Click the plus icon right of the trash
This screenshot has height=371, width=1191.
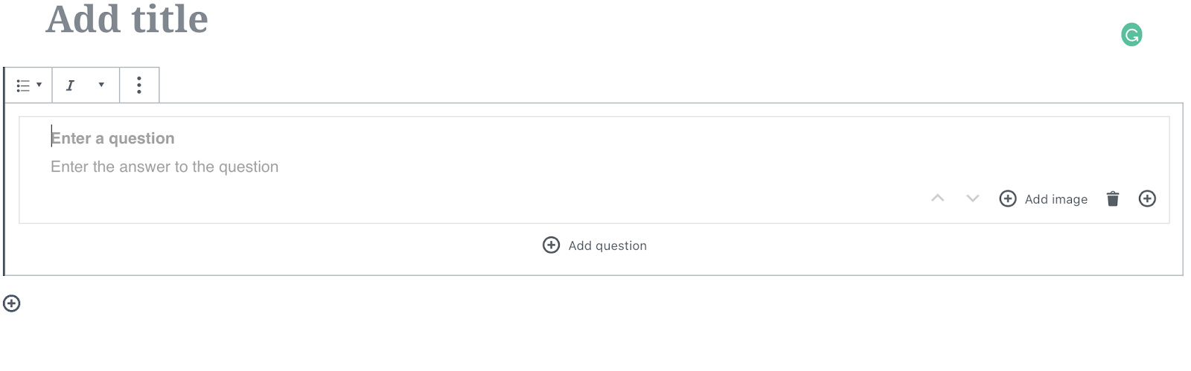point(1147,199)
